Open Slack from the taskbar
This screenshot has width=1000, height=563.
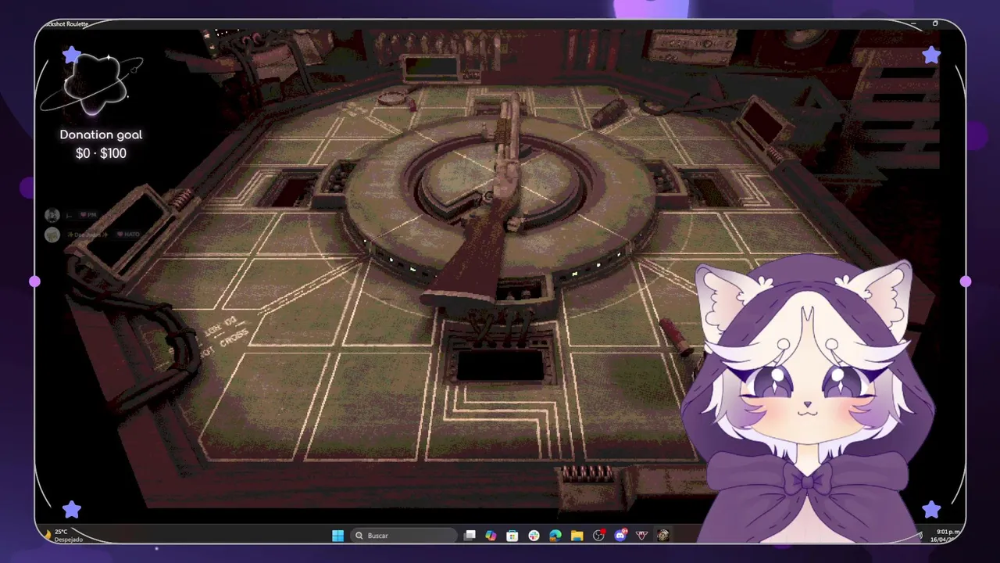pyautogui.click(x=534, y=536)
